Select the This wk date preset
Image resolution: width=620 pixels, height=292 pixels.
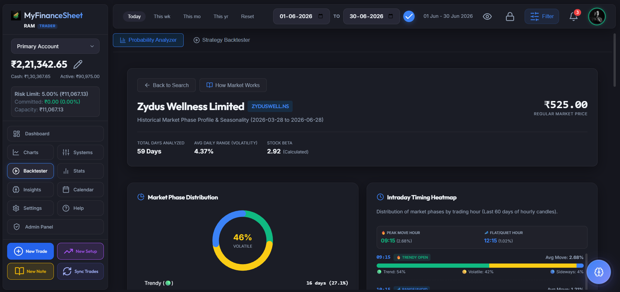[162, 17]
